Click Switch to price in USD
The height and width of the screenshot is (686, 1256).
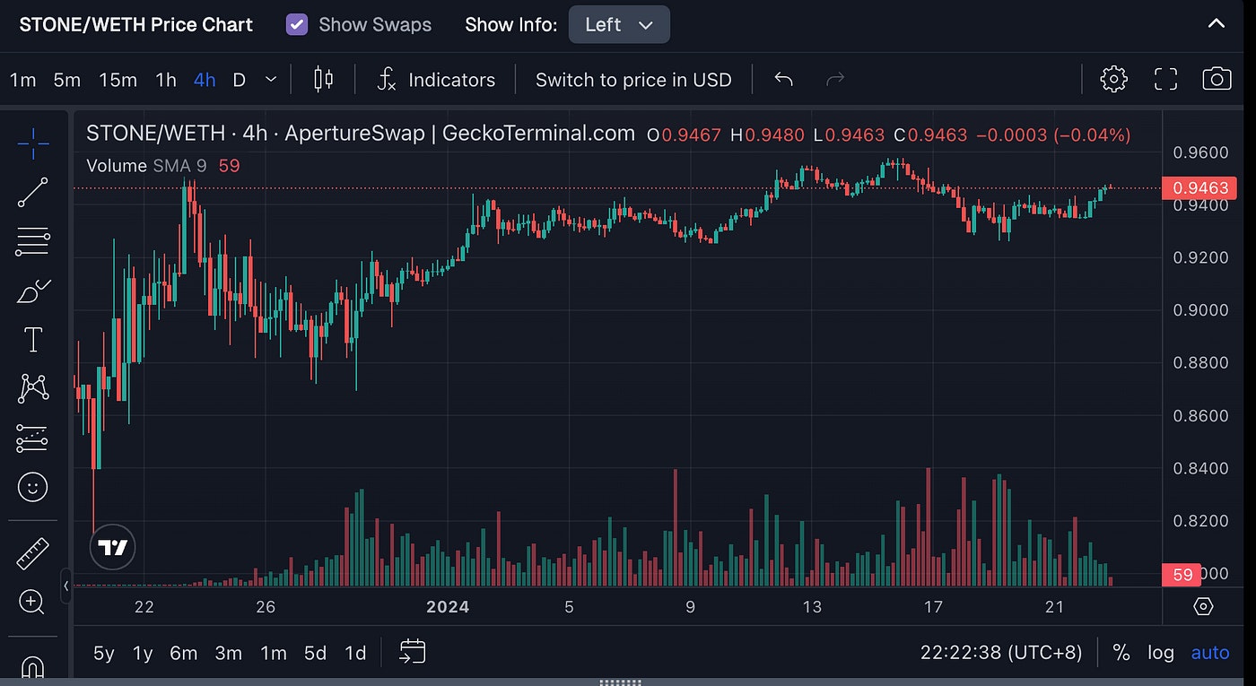click(x=633, y=80)
